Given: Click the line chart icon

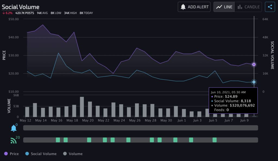Looking at the screenshot, I should coord(219,7).
